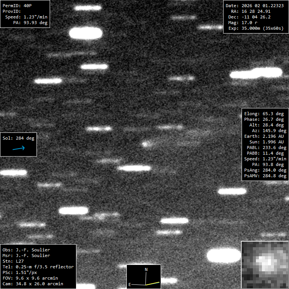Click the blue solar direction arrow
289x289 pixels.
[x=18, y=148]
